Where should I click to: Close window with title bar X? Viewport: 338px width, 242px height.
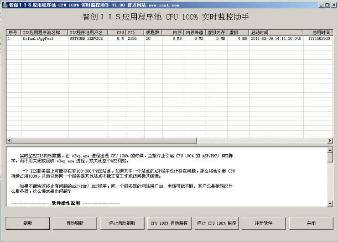pos(333,5)
